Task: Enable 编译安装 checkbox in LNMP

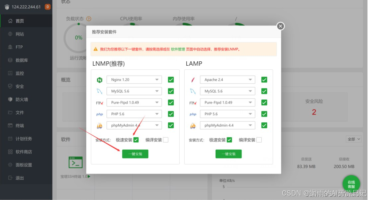Action: tap(166, 140)
